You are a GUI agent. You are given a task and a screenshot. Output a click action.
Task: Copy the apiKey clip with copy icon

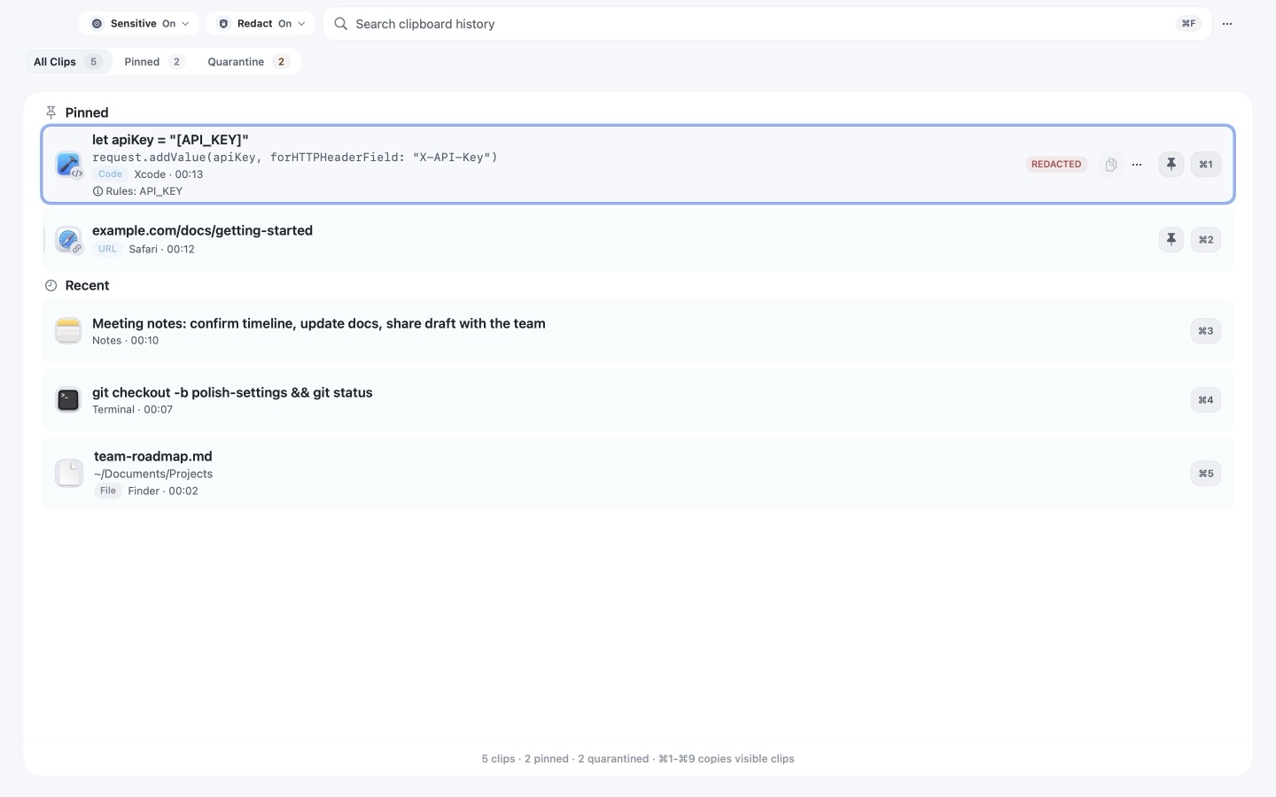1110,165
